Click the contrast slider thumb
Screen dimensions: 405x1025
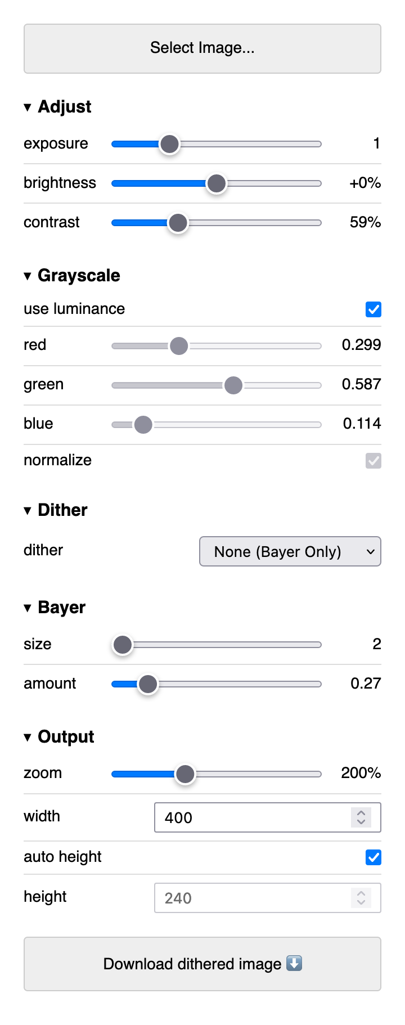coord(178,223)
